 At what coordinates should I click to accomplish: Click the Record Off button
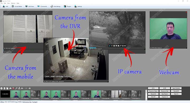[x=176, y=91]
